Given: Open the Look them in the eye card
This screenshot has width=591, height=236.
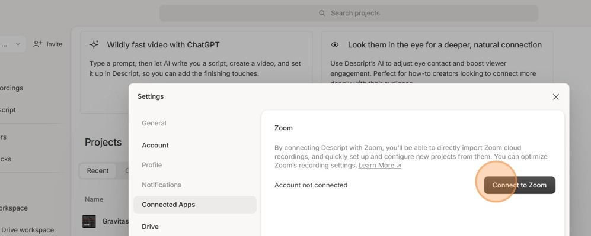Looking at the screenshot, I should [437, 57].
